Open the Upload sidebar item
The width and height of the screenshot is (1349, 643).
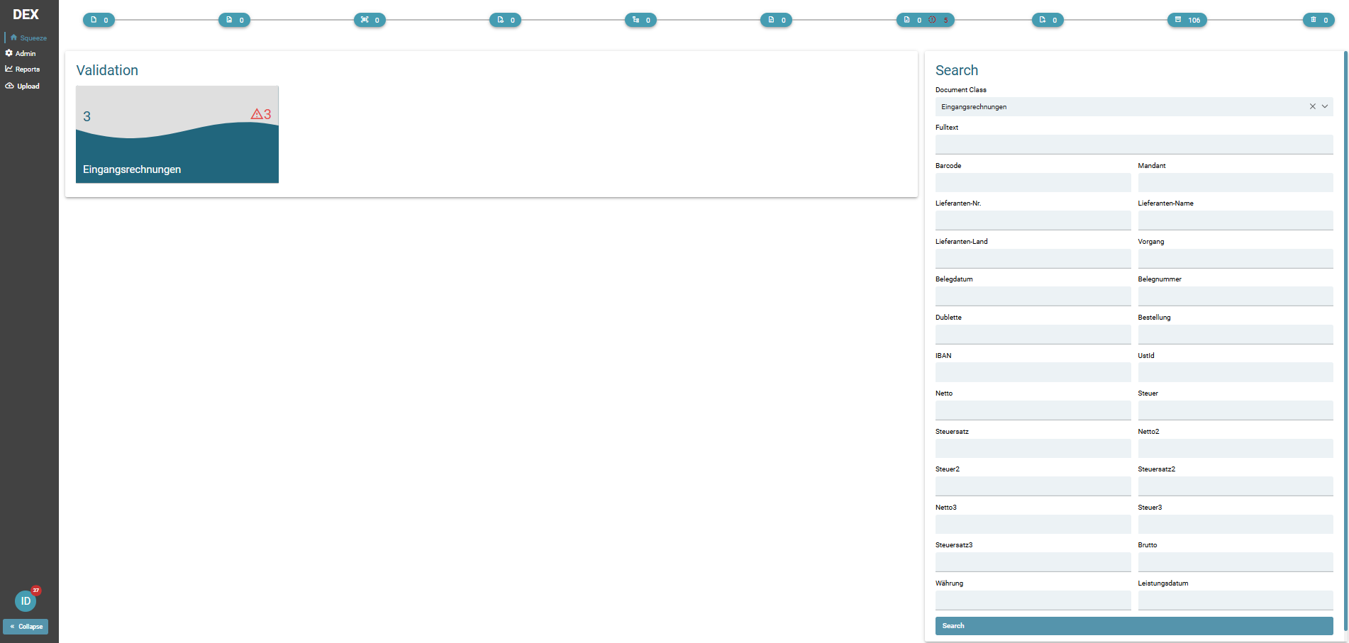coord(28,86)
